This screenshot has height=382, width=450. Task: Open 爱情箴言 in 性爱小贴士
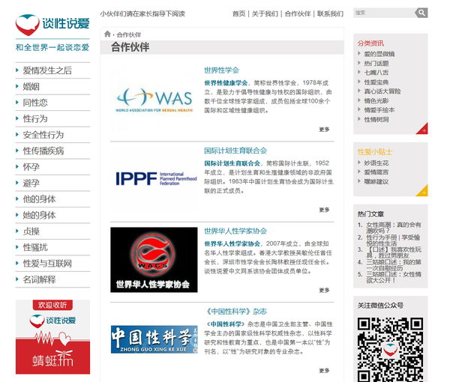click(376, 172)
